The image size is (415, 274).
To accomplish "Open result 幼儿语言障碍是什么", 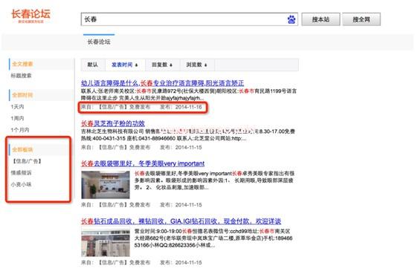I will click(163, 83).
